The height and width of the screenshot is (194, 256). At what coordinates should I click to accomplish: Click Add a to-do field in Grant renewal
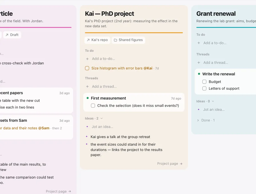[215, 43]
